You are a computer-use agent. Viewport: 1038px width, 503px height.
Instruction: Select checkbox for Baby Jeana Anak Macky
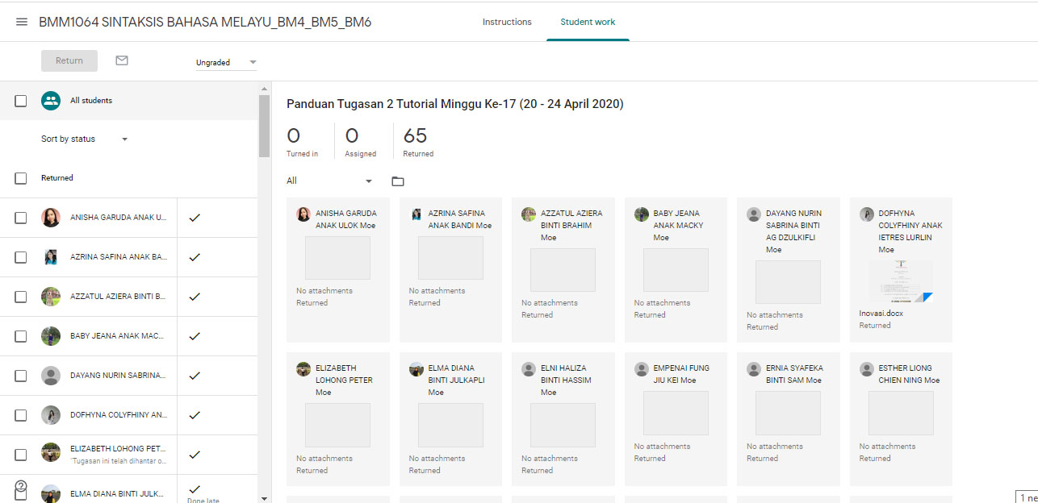click(x=21, y=336)
